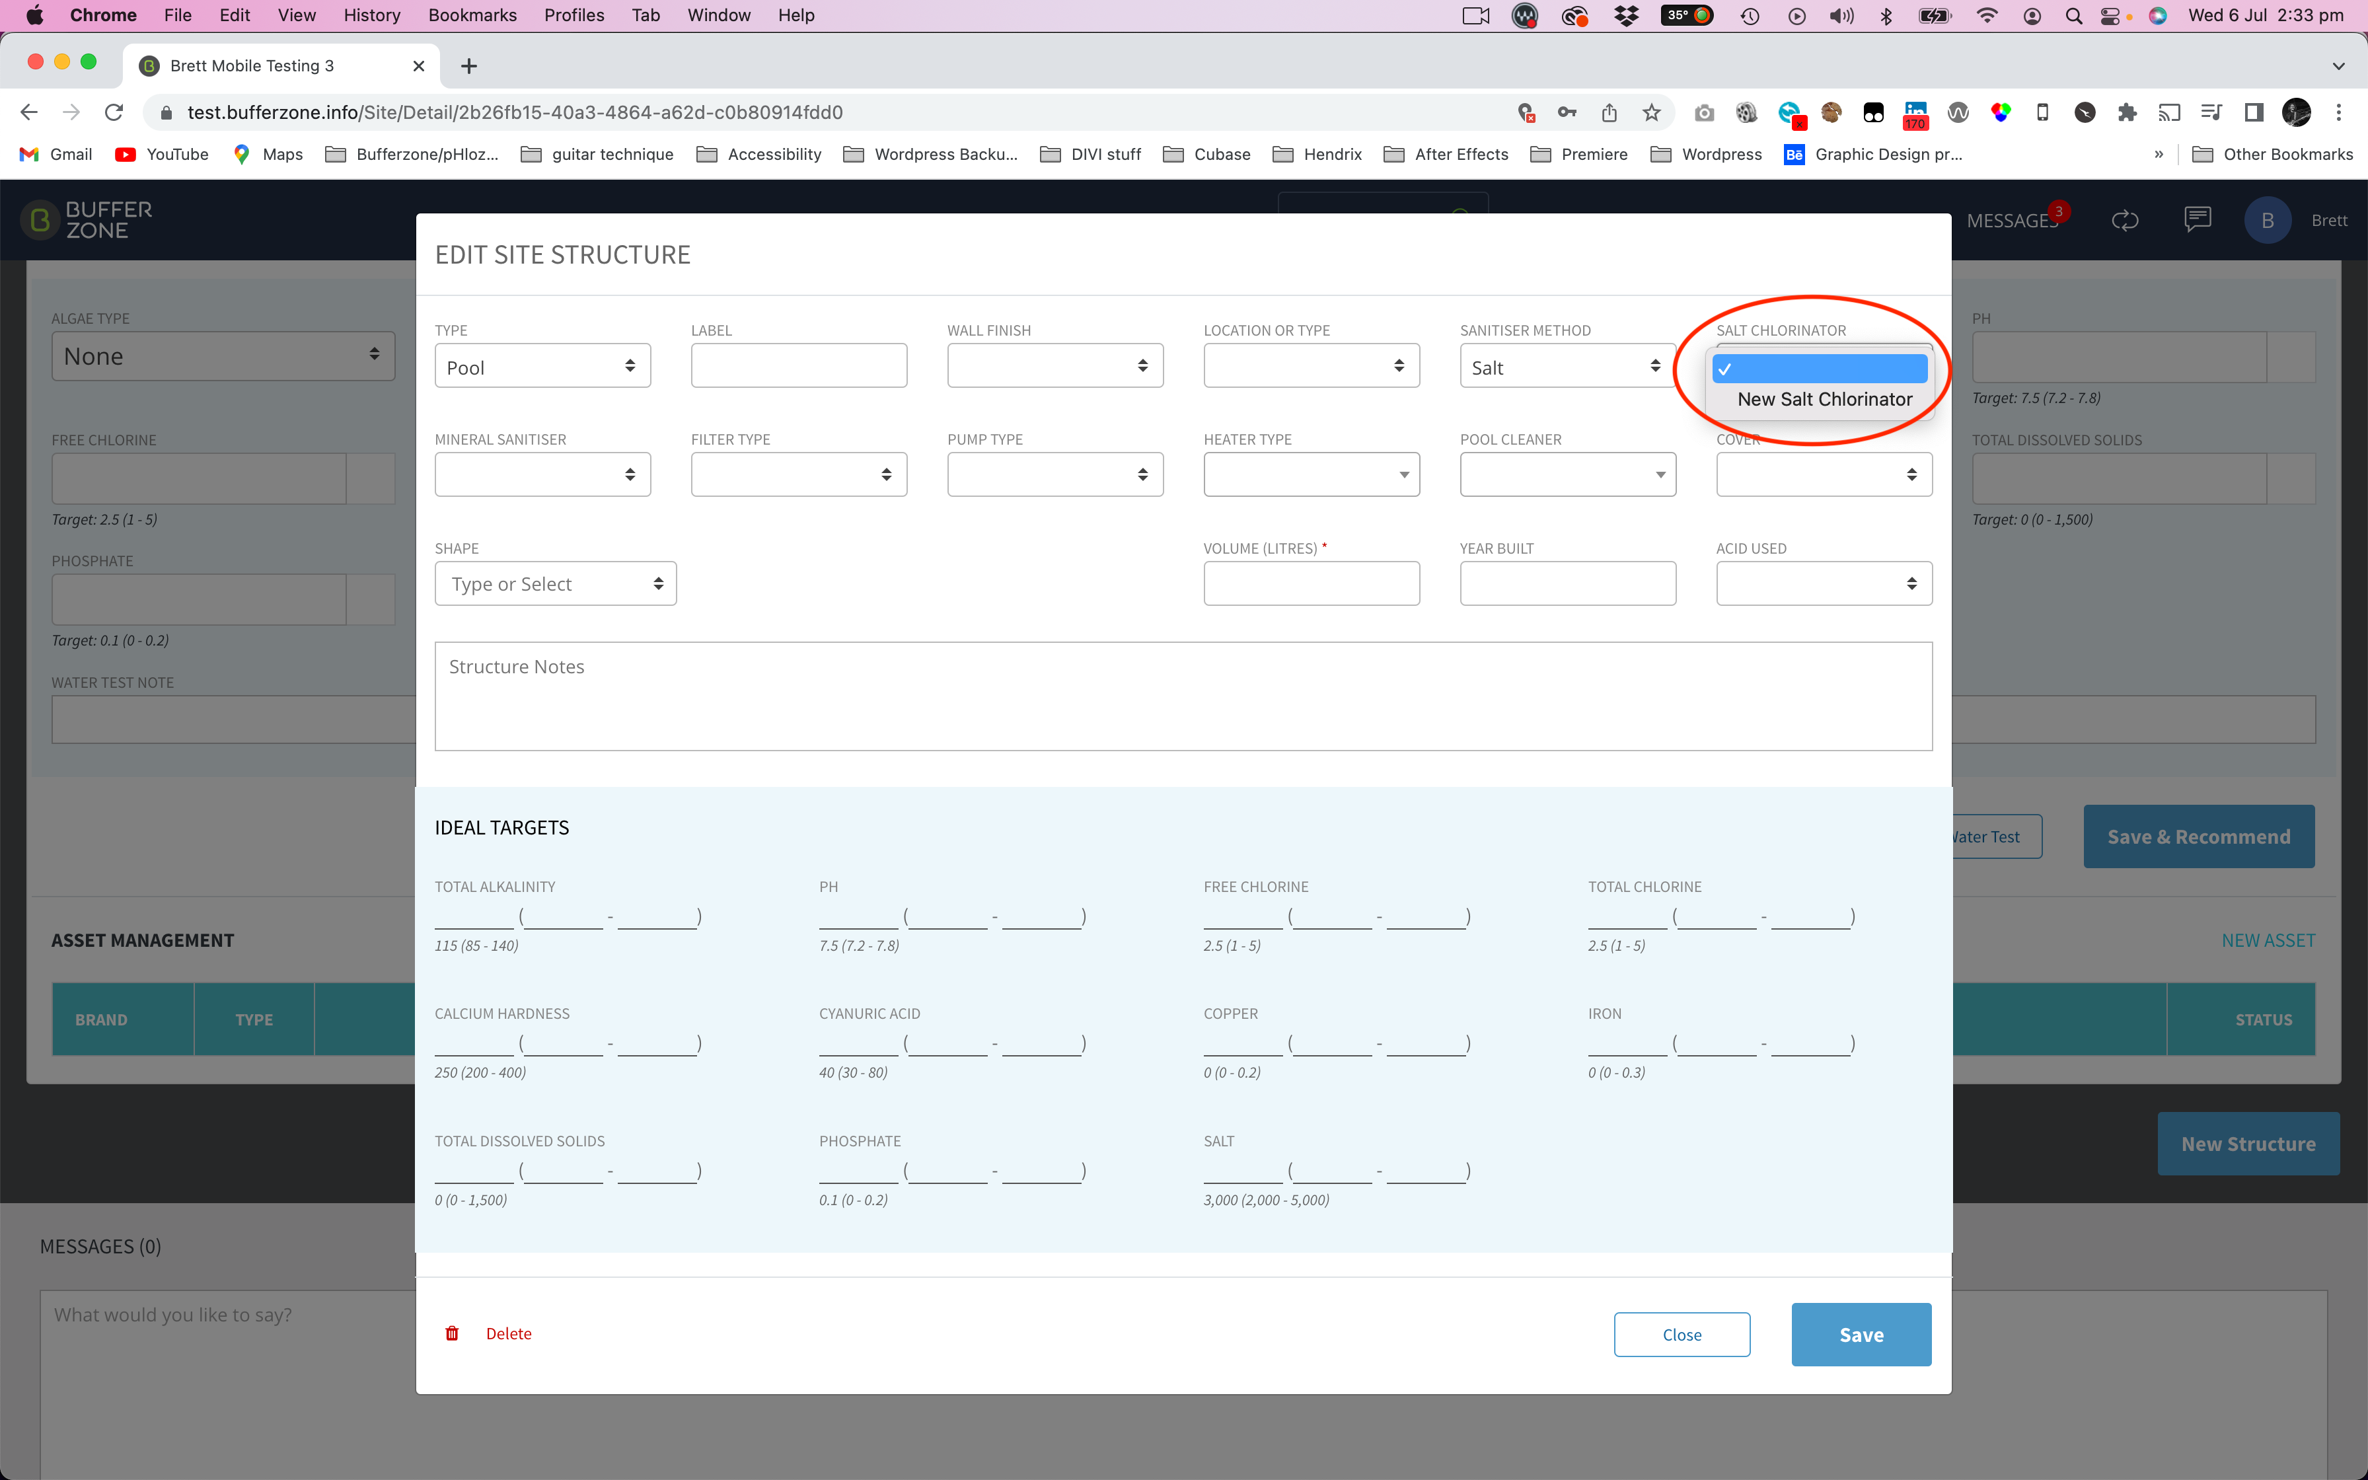2368x1480 pixels.
Task: Bookmark page with the star icon
Action: [x=1652, y=112]
